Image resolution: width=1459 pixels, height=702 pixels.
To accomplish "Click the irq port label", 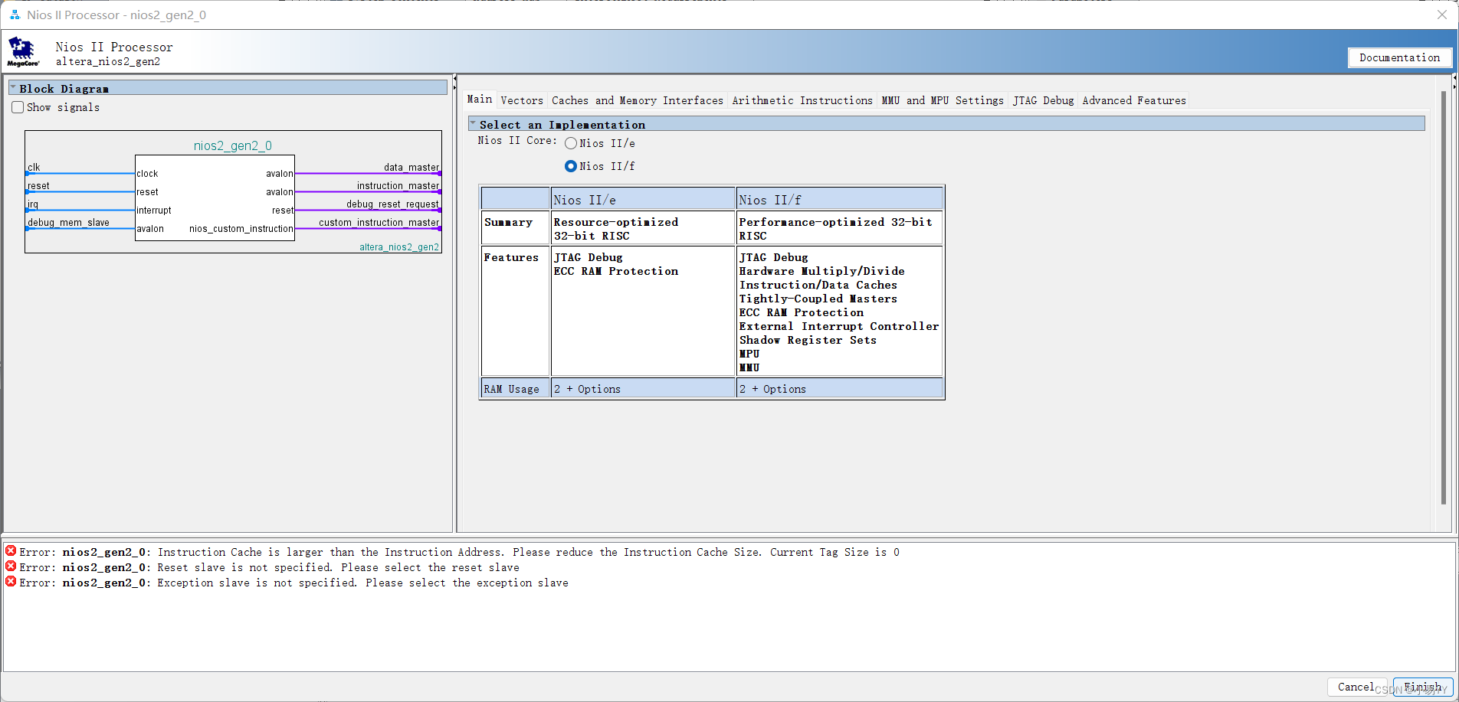I will (33, 204).
